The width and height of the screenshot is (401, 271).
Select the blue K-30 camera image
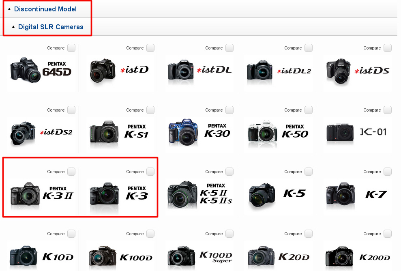[183, 132]
